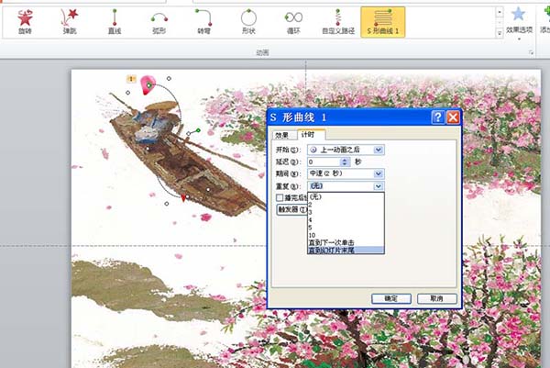This screenshot has height=368, width=550.
Task: Select 3 in the repeat list
Action: (346, 212)
